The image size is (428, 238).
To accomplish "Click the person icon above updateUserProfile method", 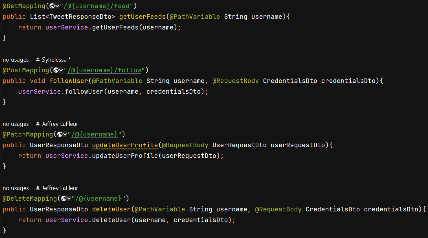I will point(38,124).
